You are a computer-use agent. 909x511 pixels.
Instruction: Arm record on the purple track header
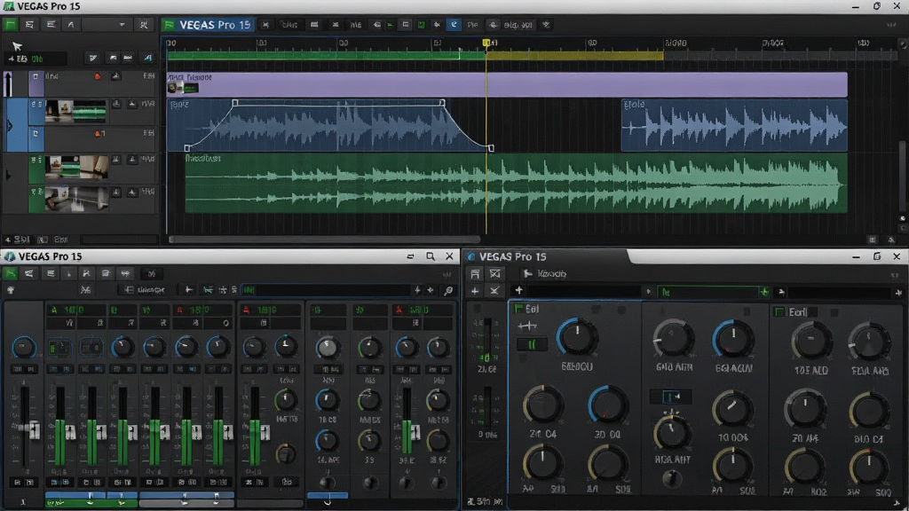(98, 76)
